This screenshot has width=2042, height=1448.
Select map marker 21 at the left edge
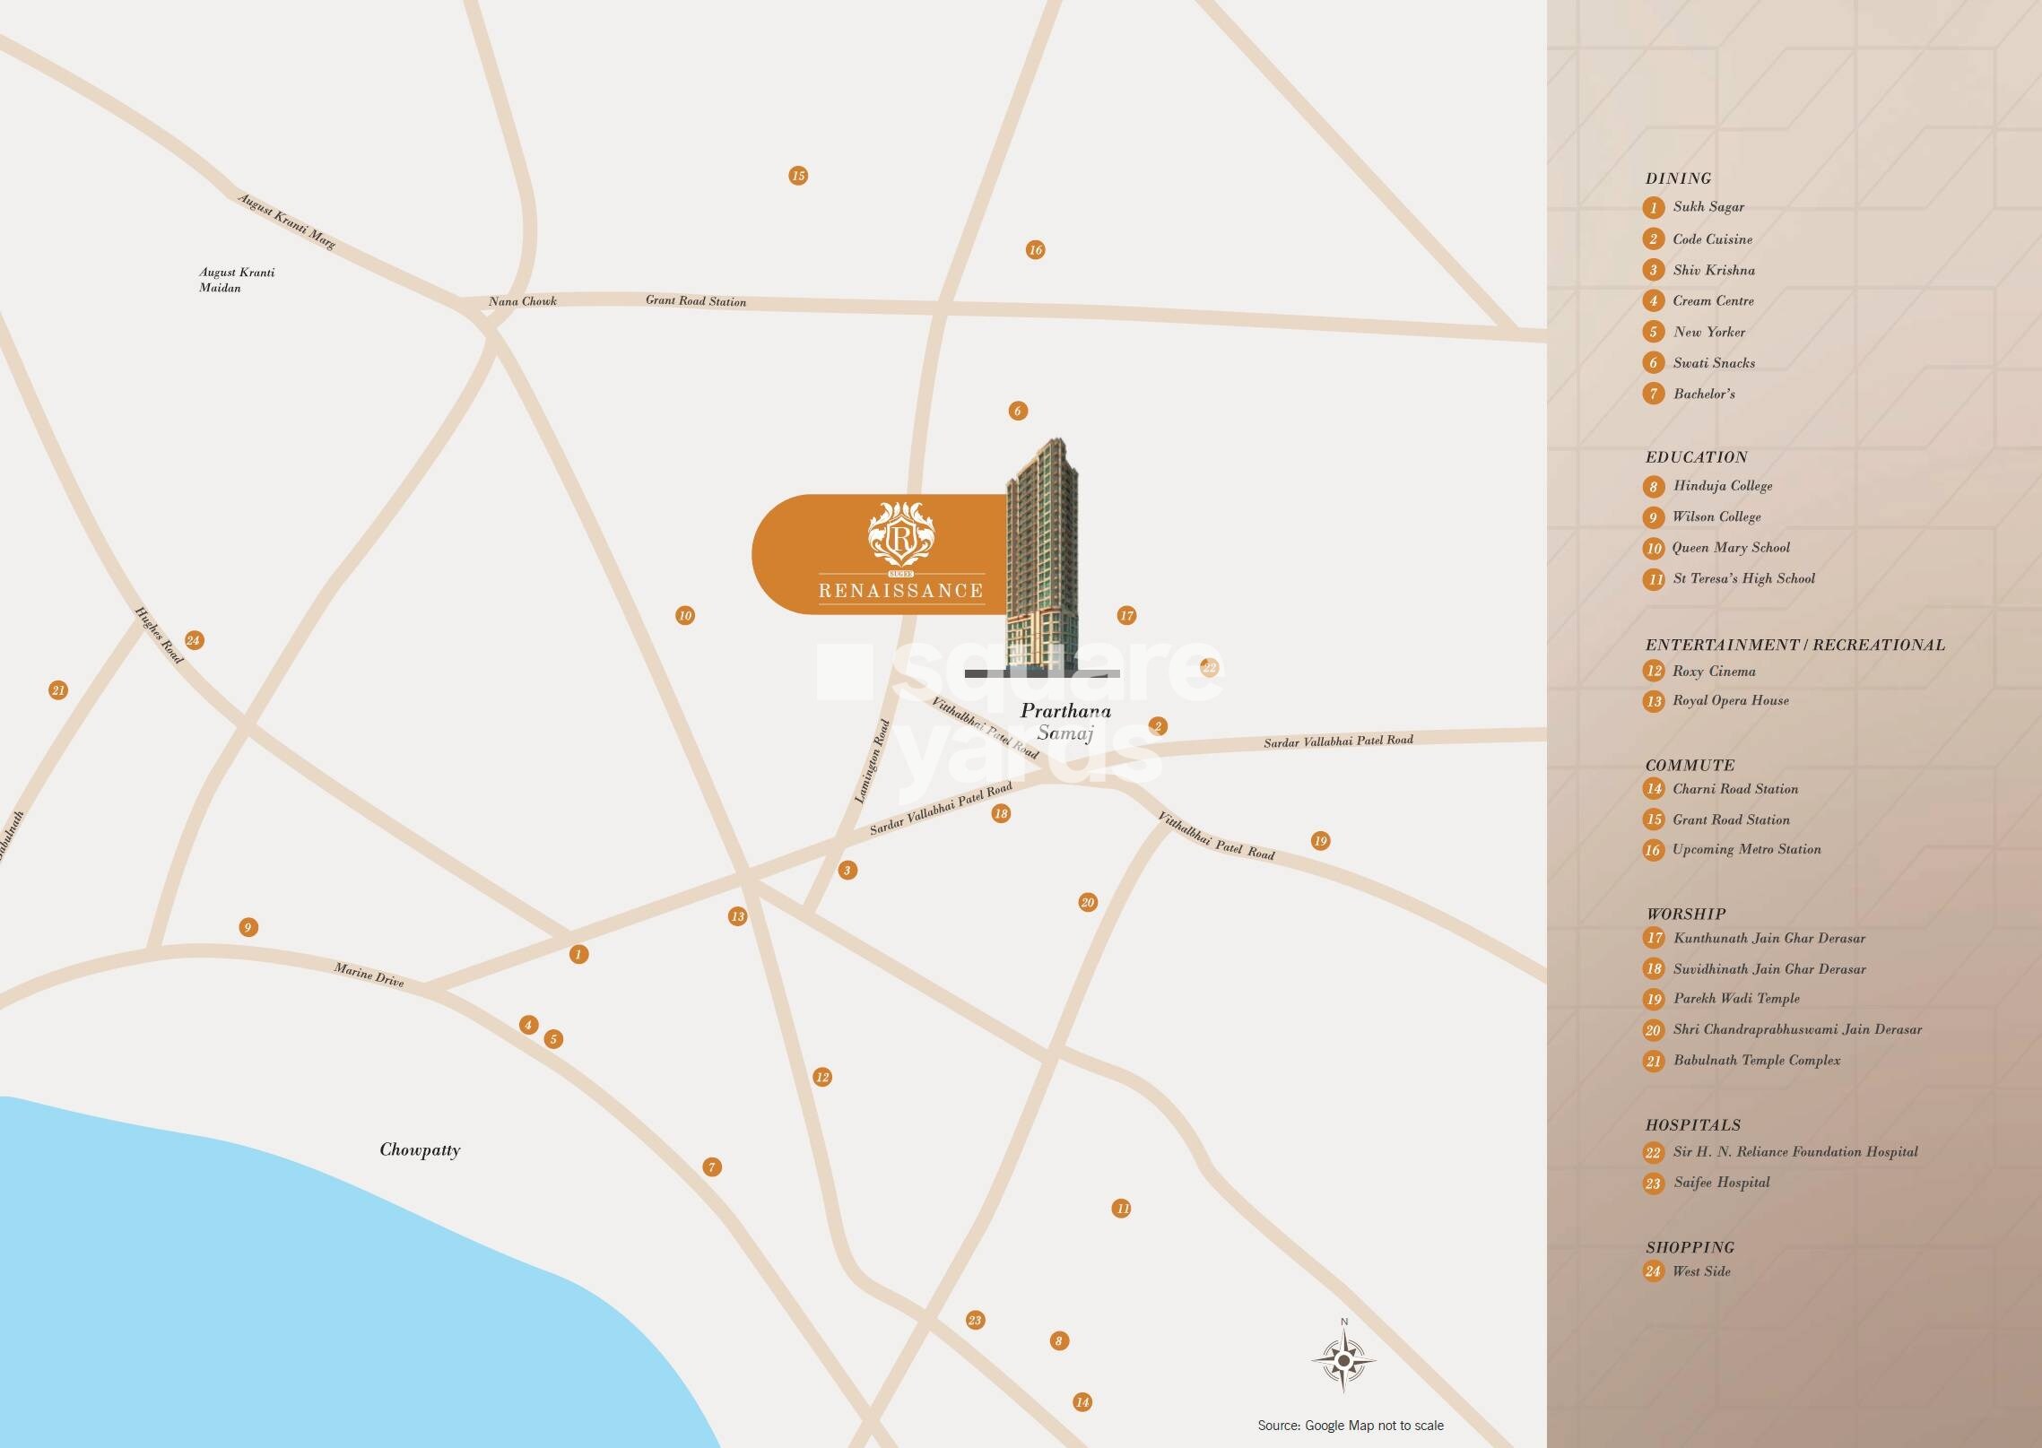click(x=58, y=690)
